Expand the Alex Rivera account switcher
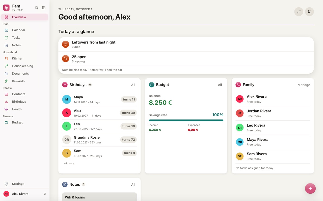 (x=25, y=194)
